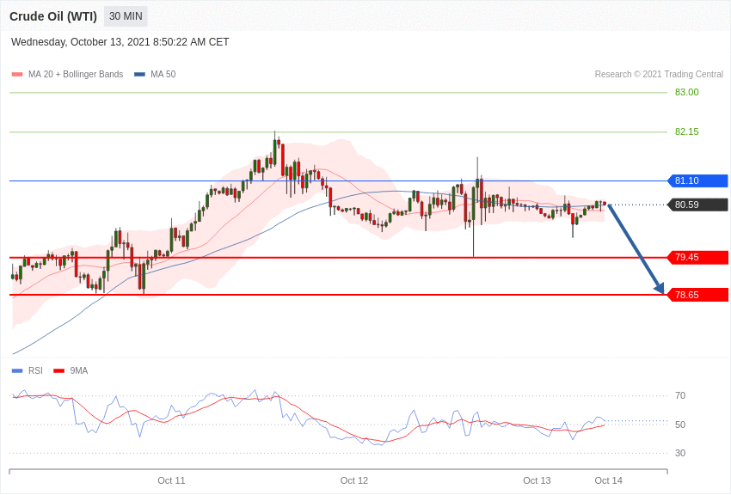Click the RSI 70 axis value
The width and height of the screenshot is (731, 495).
pyautogui.click(x=680, y=396)
